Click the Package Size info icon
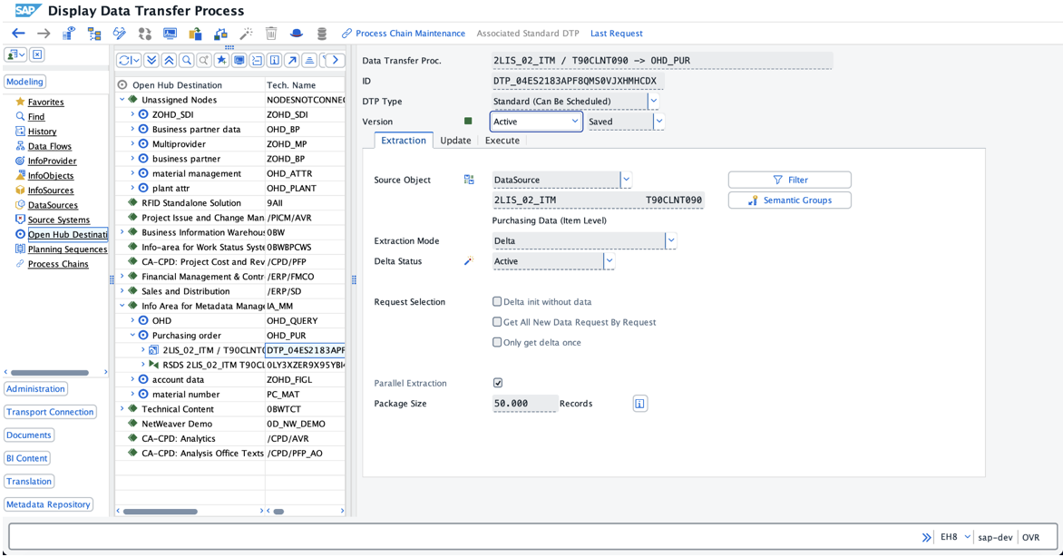 coord(640,404)
